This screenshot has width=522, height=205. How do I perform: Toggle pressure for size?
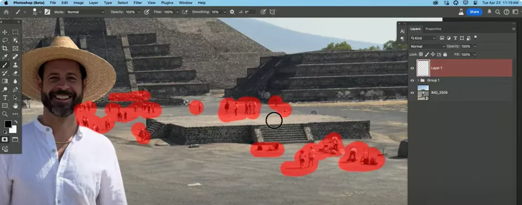pos(263,12)
